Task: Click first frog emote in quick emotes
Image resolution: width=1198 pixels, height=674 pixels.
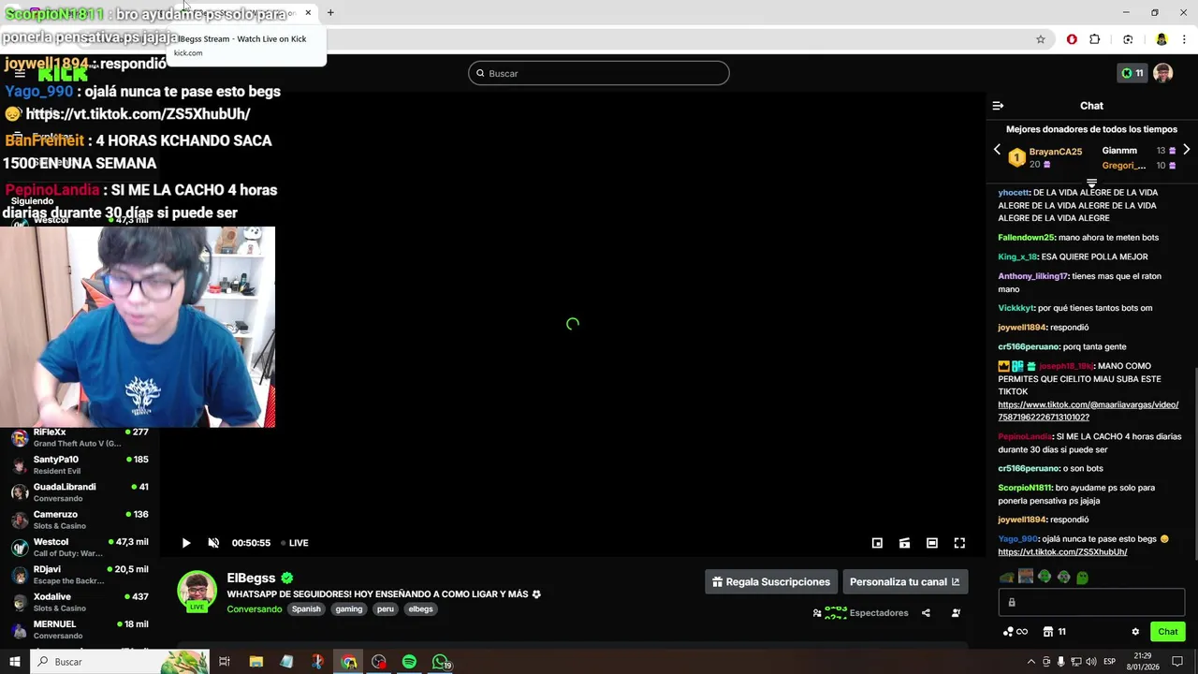Action: click(x=1006, y=578)
